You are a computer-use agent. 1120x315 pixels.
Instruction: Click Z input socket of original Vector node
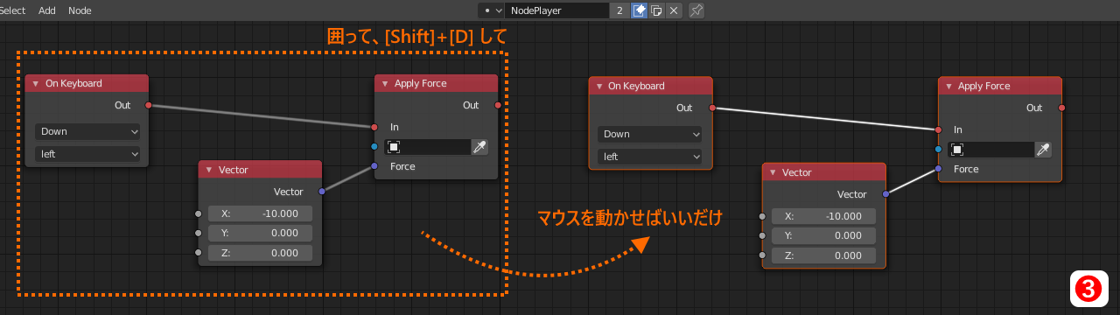pos(199,253)
